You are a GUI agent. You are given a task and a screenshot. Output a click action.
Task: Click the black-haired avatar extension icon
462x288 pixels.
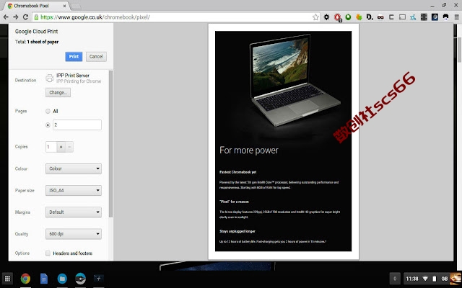[x=445, y=17]
